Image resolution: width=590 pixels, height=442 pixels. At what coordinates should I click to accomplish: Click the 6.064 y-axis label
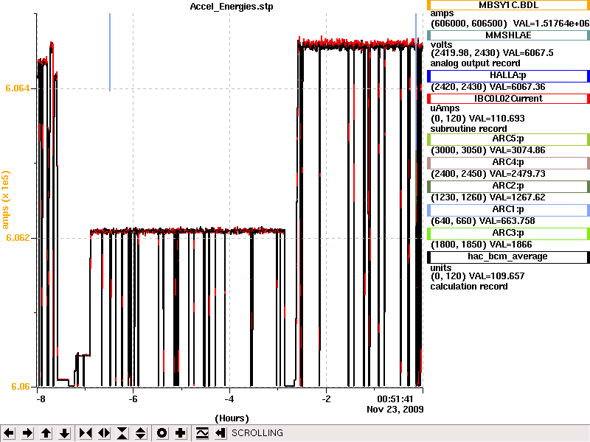click(x=17, y=88)
